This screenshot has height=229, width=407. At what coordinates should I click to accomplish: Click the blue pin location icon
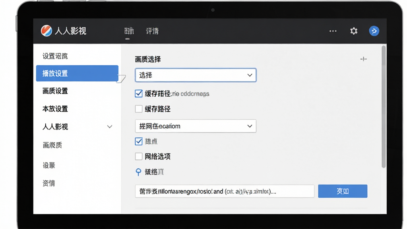coord(138,172)
